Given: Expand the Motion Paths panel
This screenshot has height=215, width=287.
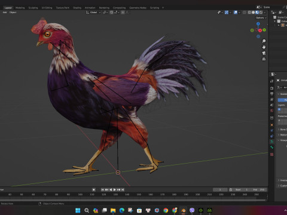Looking at the screenshot, I should (x=283, y=135).
